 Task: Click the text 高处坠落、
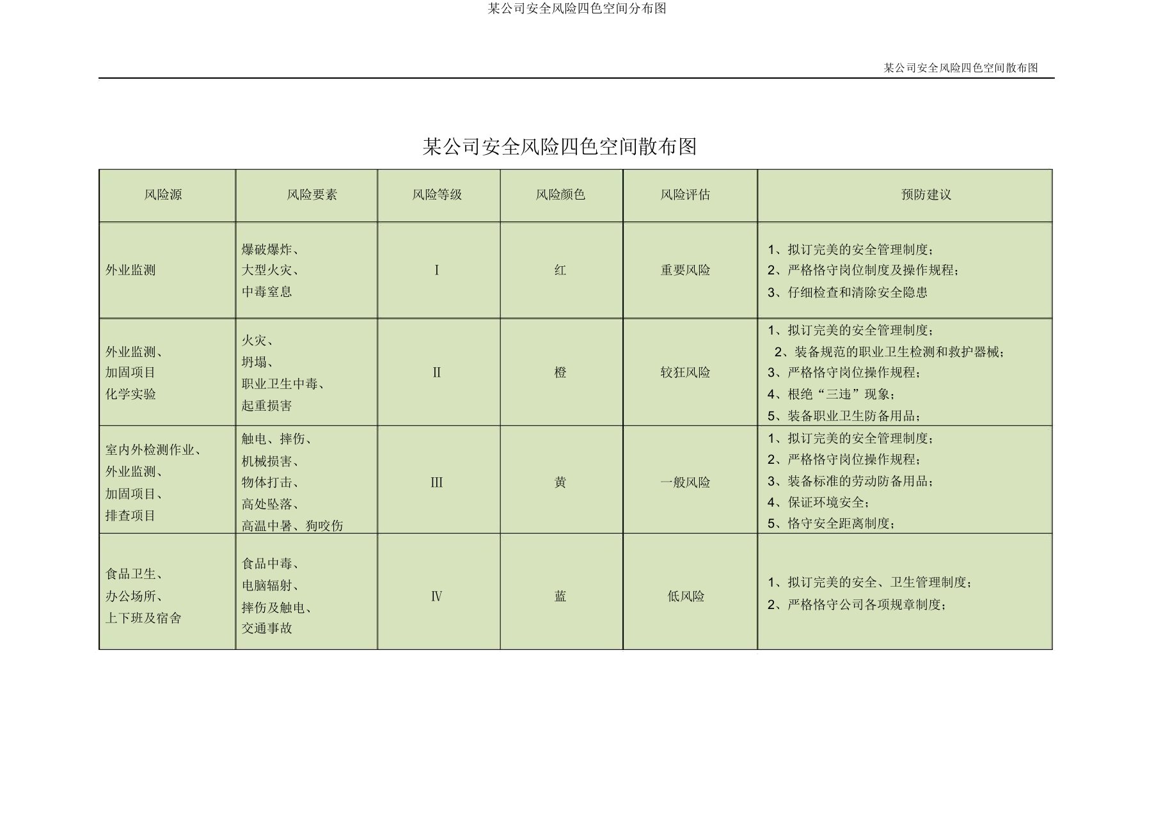270,504
